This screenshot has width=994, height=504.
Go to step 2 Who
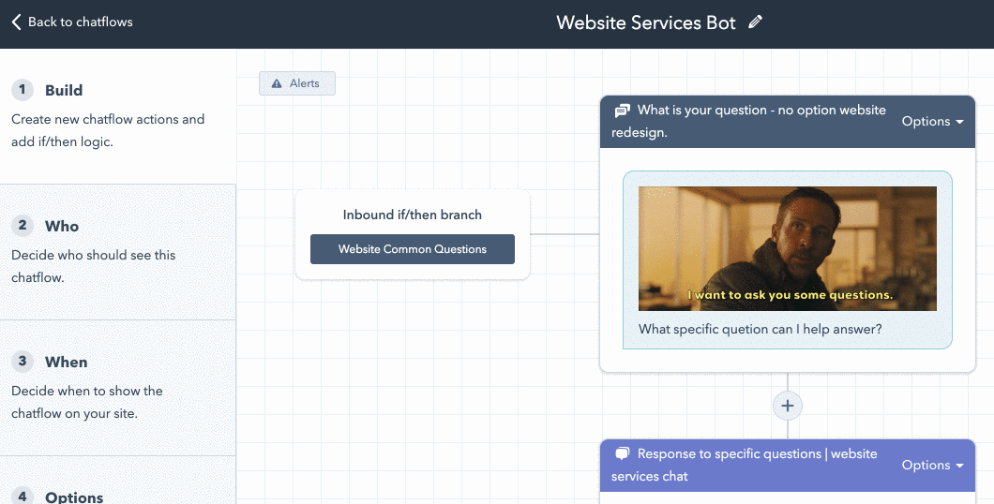[x=118, y=252]
